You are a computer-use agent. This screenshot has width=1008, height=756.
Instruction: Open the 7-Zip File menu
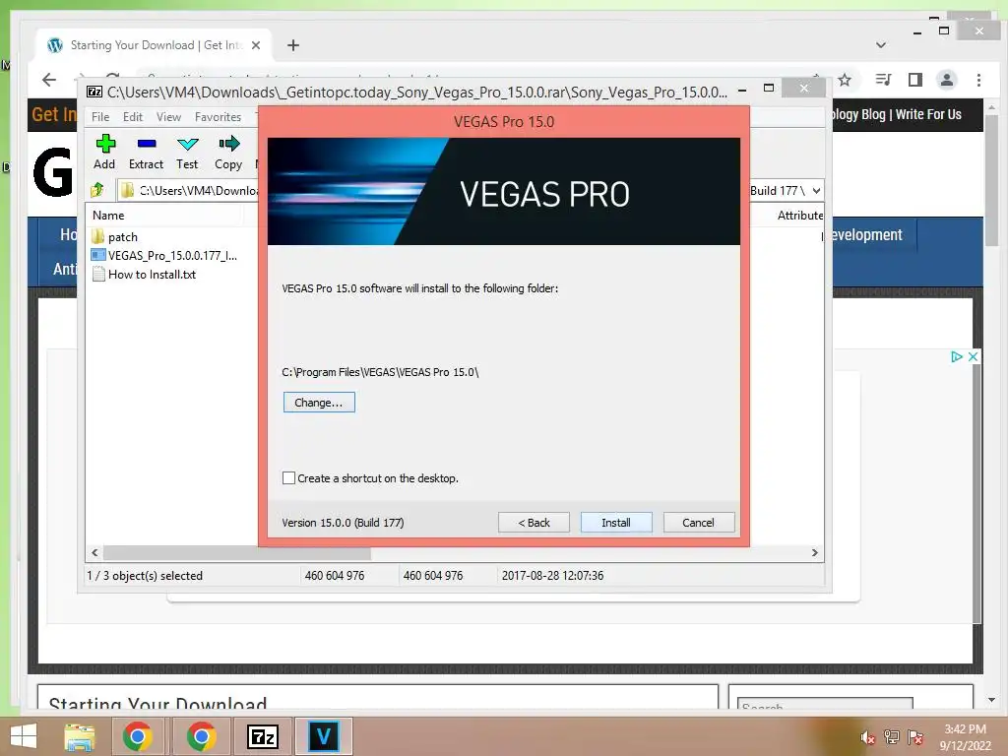click(100, 117)
